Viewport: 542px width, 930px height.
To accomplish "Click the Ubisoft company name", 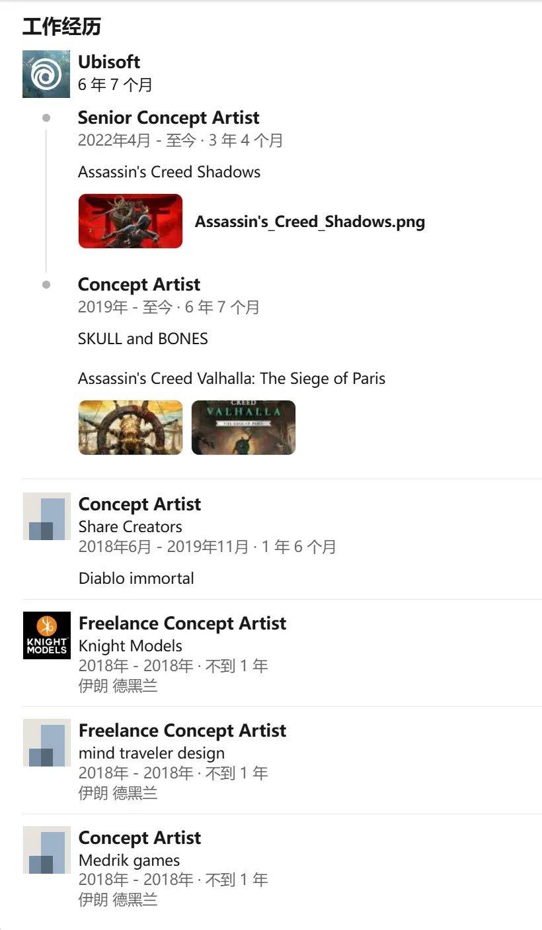I will coord(109,62).
